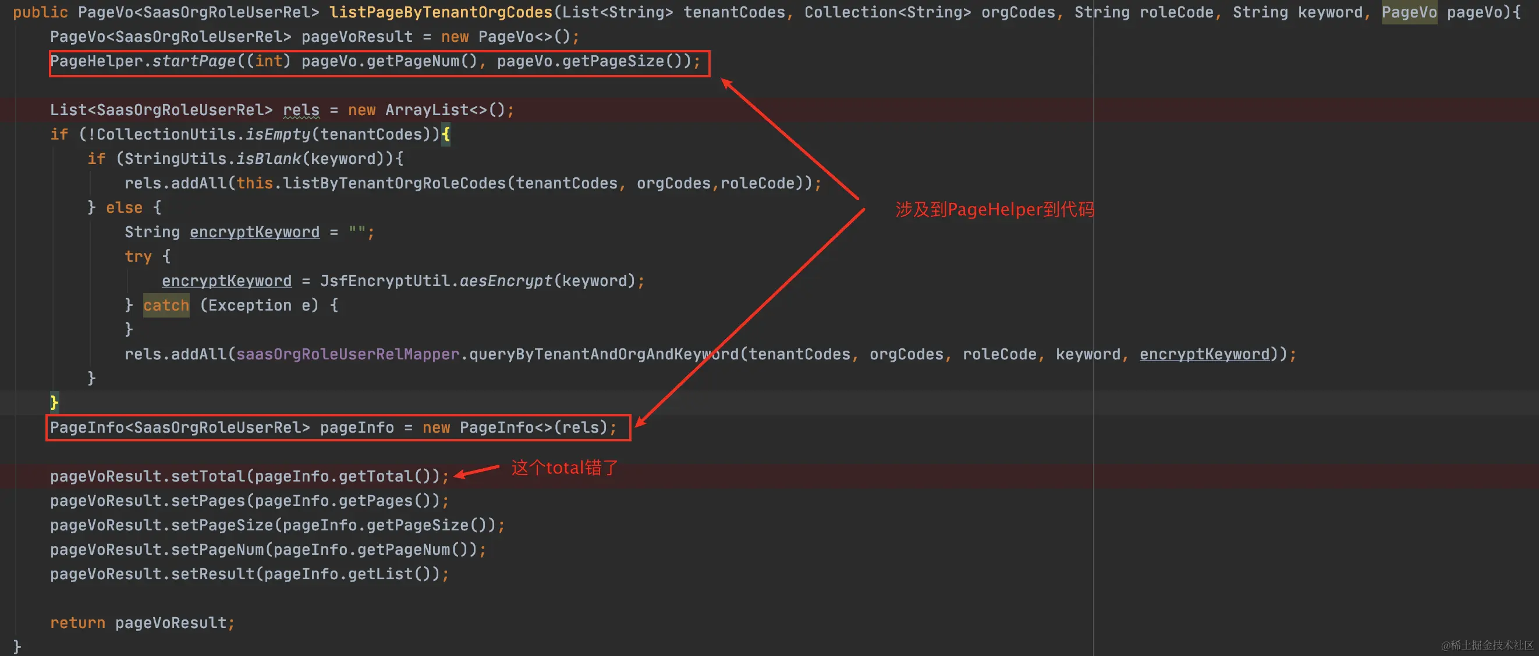1539x656 pixels.
Task: Click the yellow closing brace highlight
Action: (x=54, y=402)
